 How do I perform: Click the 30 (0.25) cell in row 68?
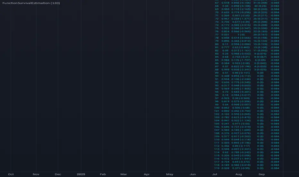point(260,6)
